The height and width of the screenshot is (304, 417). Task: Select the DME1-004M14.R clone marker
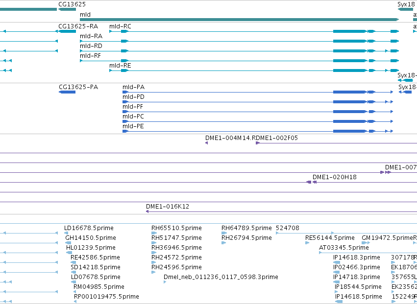(x=207, y=143)
